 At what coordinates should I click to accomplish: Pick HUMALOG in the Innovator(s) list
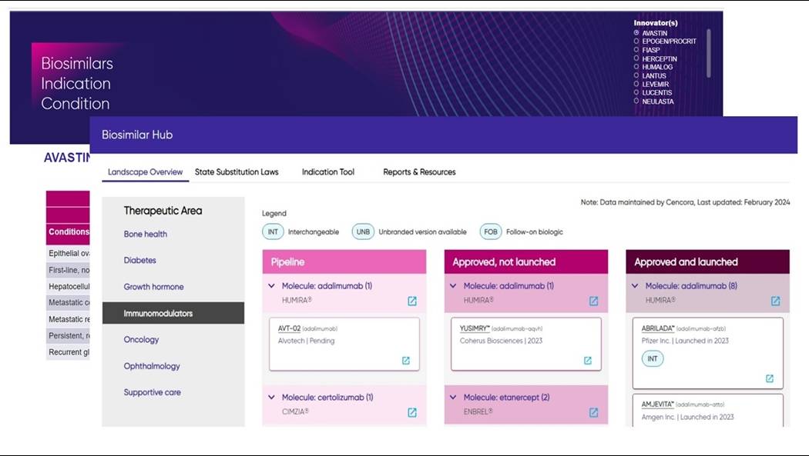[636, 67]
